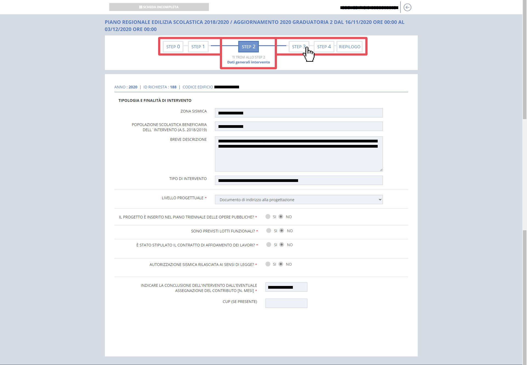527x365 pixels.
Task: Jump to Step 4 tab
Action: (x=324, y=47)
